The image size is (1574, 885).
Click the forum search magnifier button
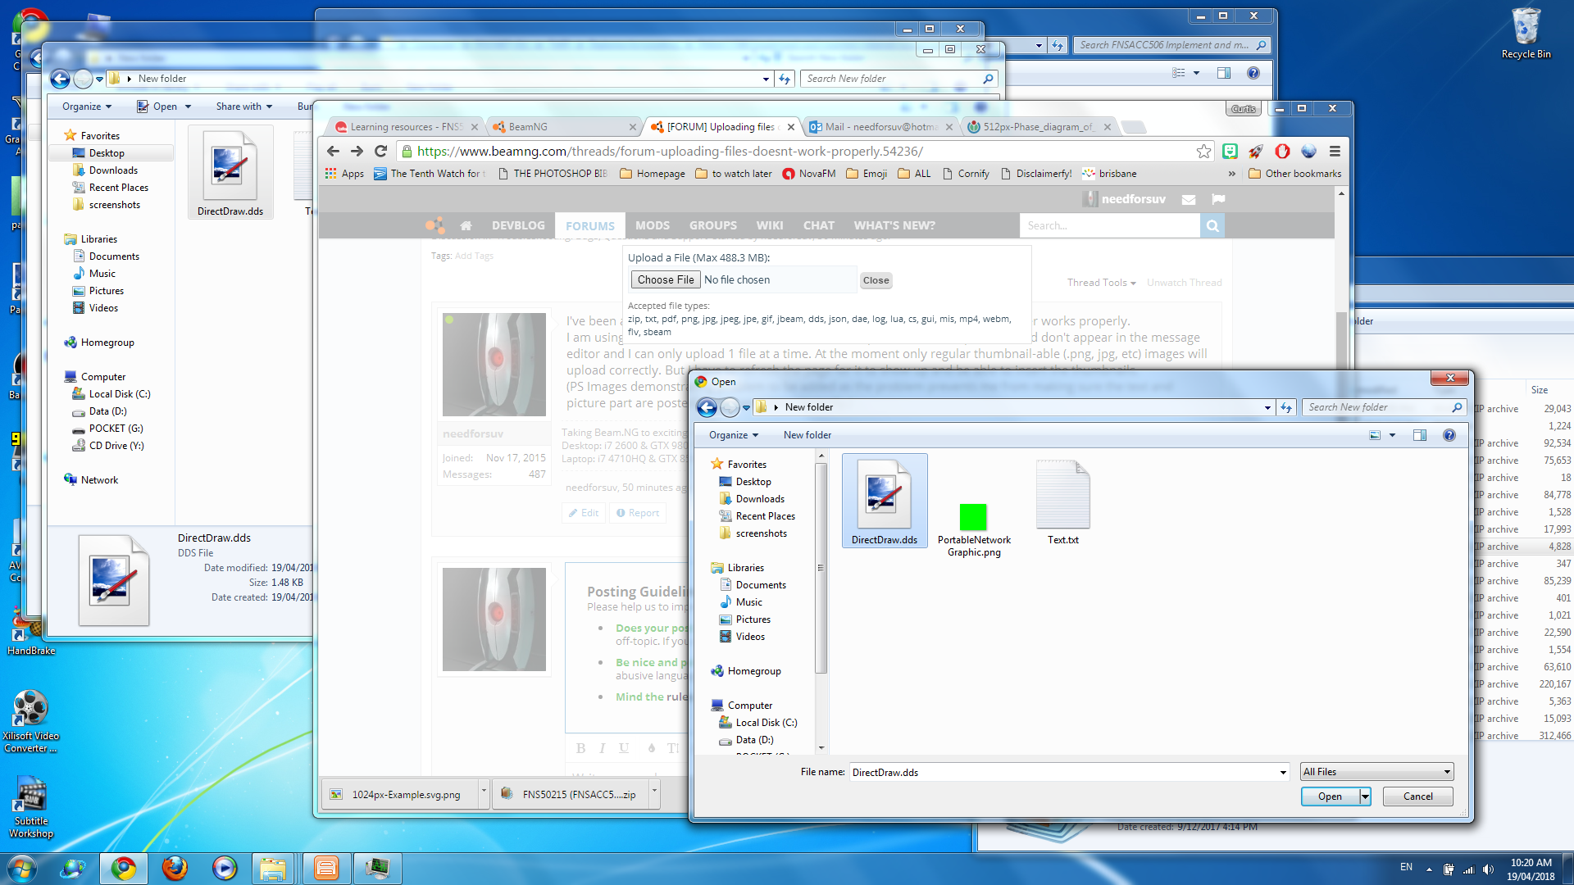pyautogui.click(x=1212, y=225)
